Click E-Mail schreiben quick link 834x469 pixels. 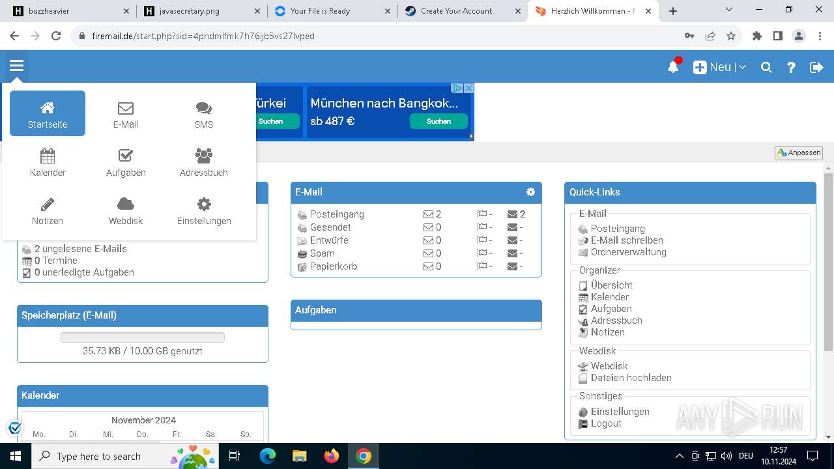coord(627,240)
